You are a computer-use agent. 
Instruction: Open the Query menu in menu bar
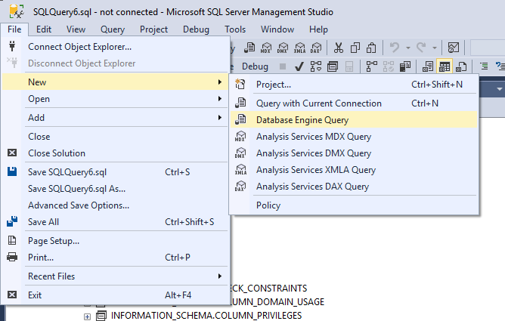coord(113,29)
